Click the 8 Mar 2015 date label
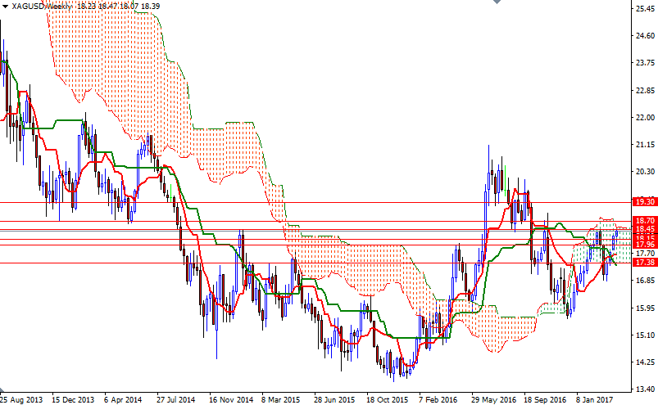 click(280, 400)
